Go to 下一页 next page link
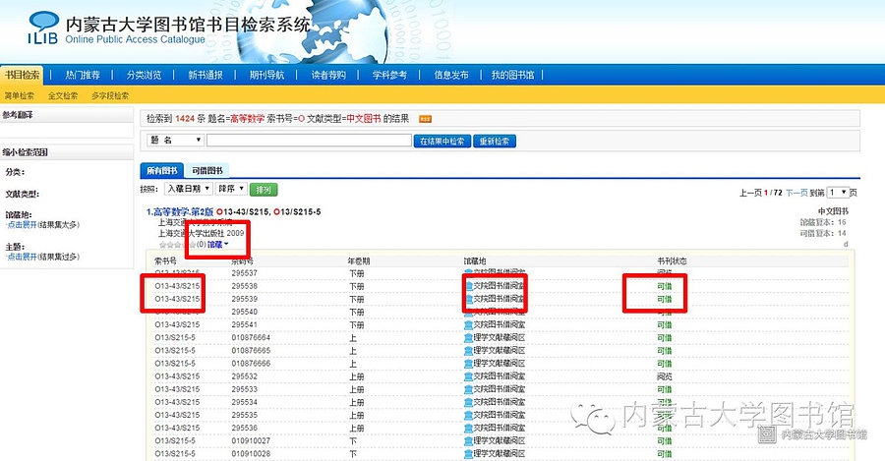885x461 pixels. tap(796, 193)
